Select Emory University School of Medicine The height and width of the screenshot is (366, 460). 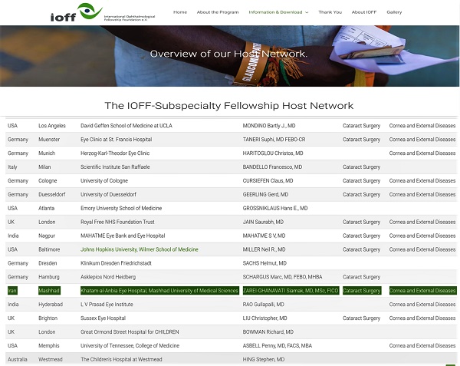coord(121,209)
